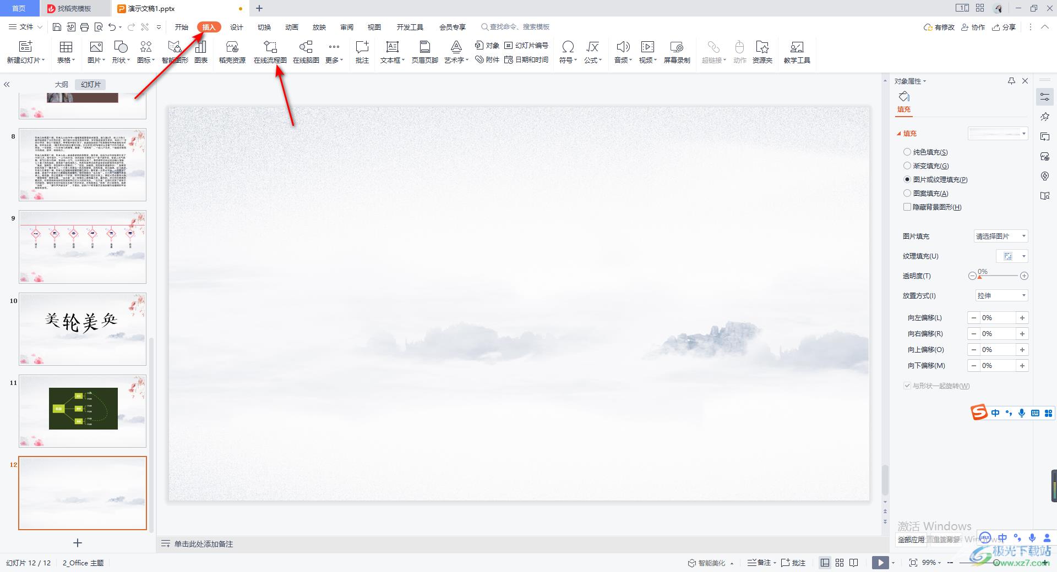Open the fill preset dropdown beside 填充
This screenshot has width=1057, height=572.
[x=998, y=133]
